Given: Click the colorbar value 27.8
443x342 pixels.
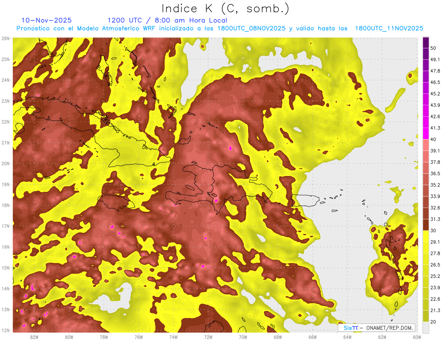Looking at the screenshot, I should pyautogui.click(x=435, y=253).
